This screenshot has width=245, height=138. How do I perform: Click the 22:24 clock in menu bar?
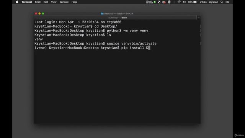(203, 2)
